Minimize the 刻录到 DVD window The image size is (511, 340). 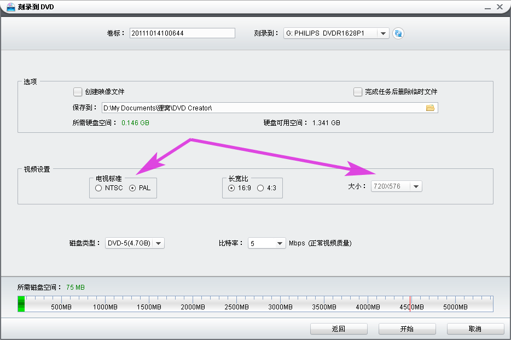click(487, 7)
